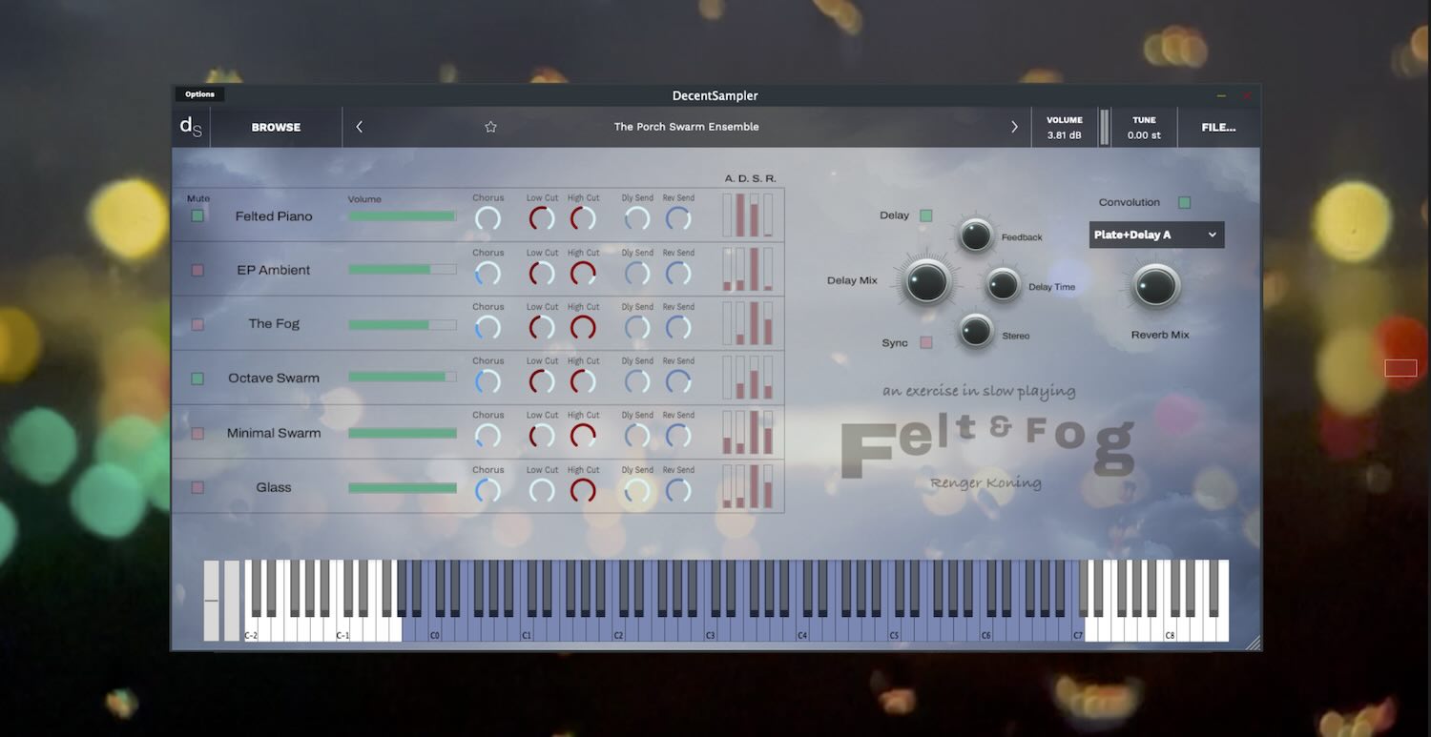Toggle the Convolution reverb checkbox

tap(1184, 202)
